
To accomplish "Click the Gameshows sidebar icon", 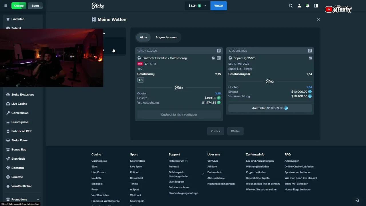I will [8, 113].
